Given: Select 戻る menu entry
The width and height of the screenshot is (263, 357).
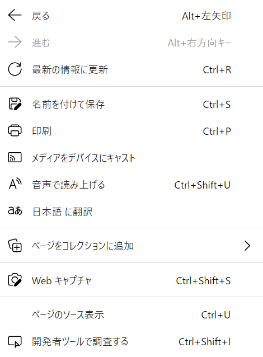Looking at the screenshot, I should pos(131,16).
